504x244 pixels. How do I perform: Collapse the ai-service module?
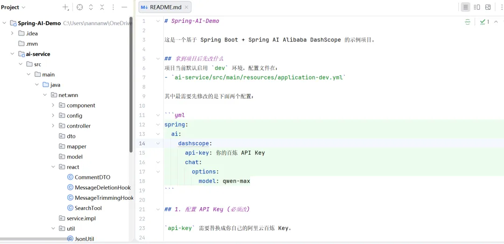point(12,54)
